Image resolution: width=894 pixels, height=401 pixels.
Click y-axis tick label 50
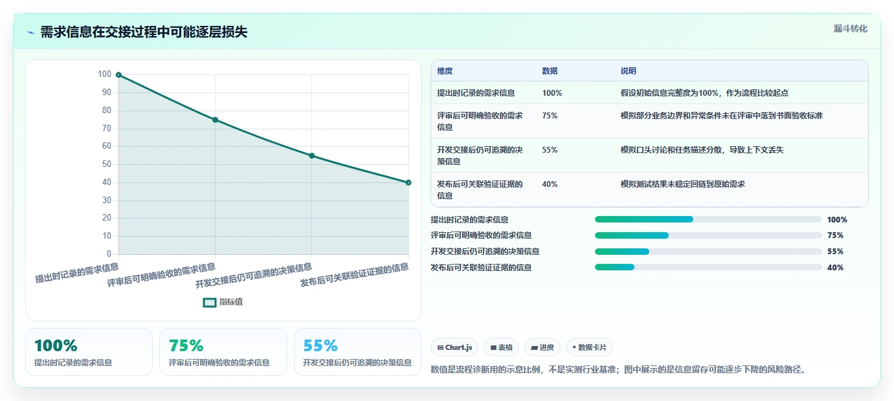pos(107,164)
